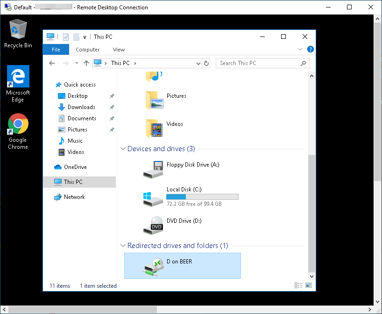
Task: Open the address bar history dropdown
Action: click(198, 63)
